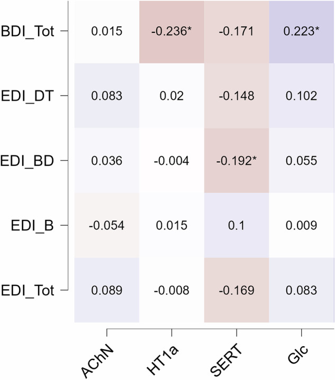Click the EDI_B SERT value 0.1

tap(236, 226)
